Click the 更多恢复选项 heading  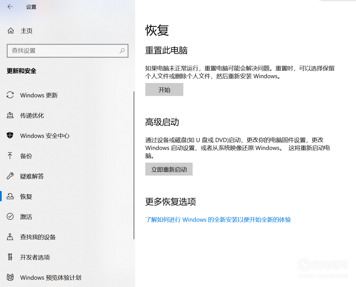click(x=170, y=201)
